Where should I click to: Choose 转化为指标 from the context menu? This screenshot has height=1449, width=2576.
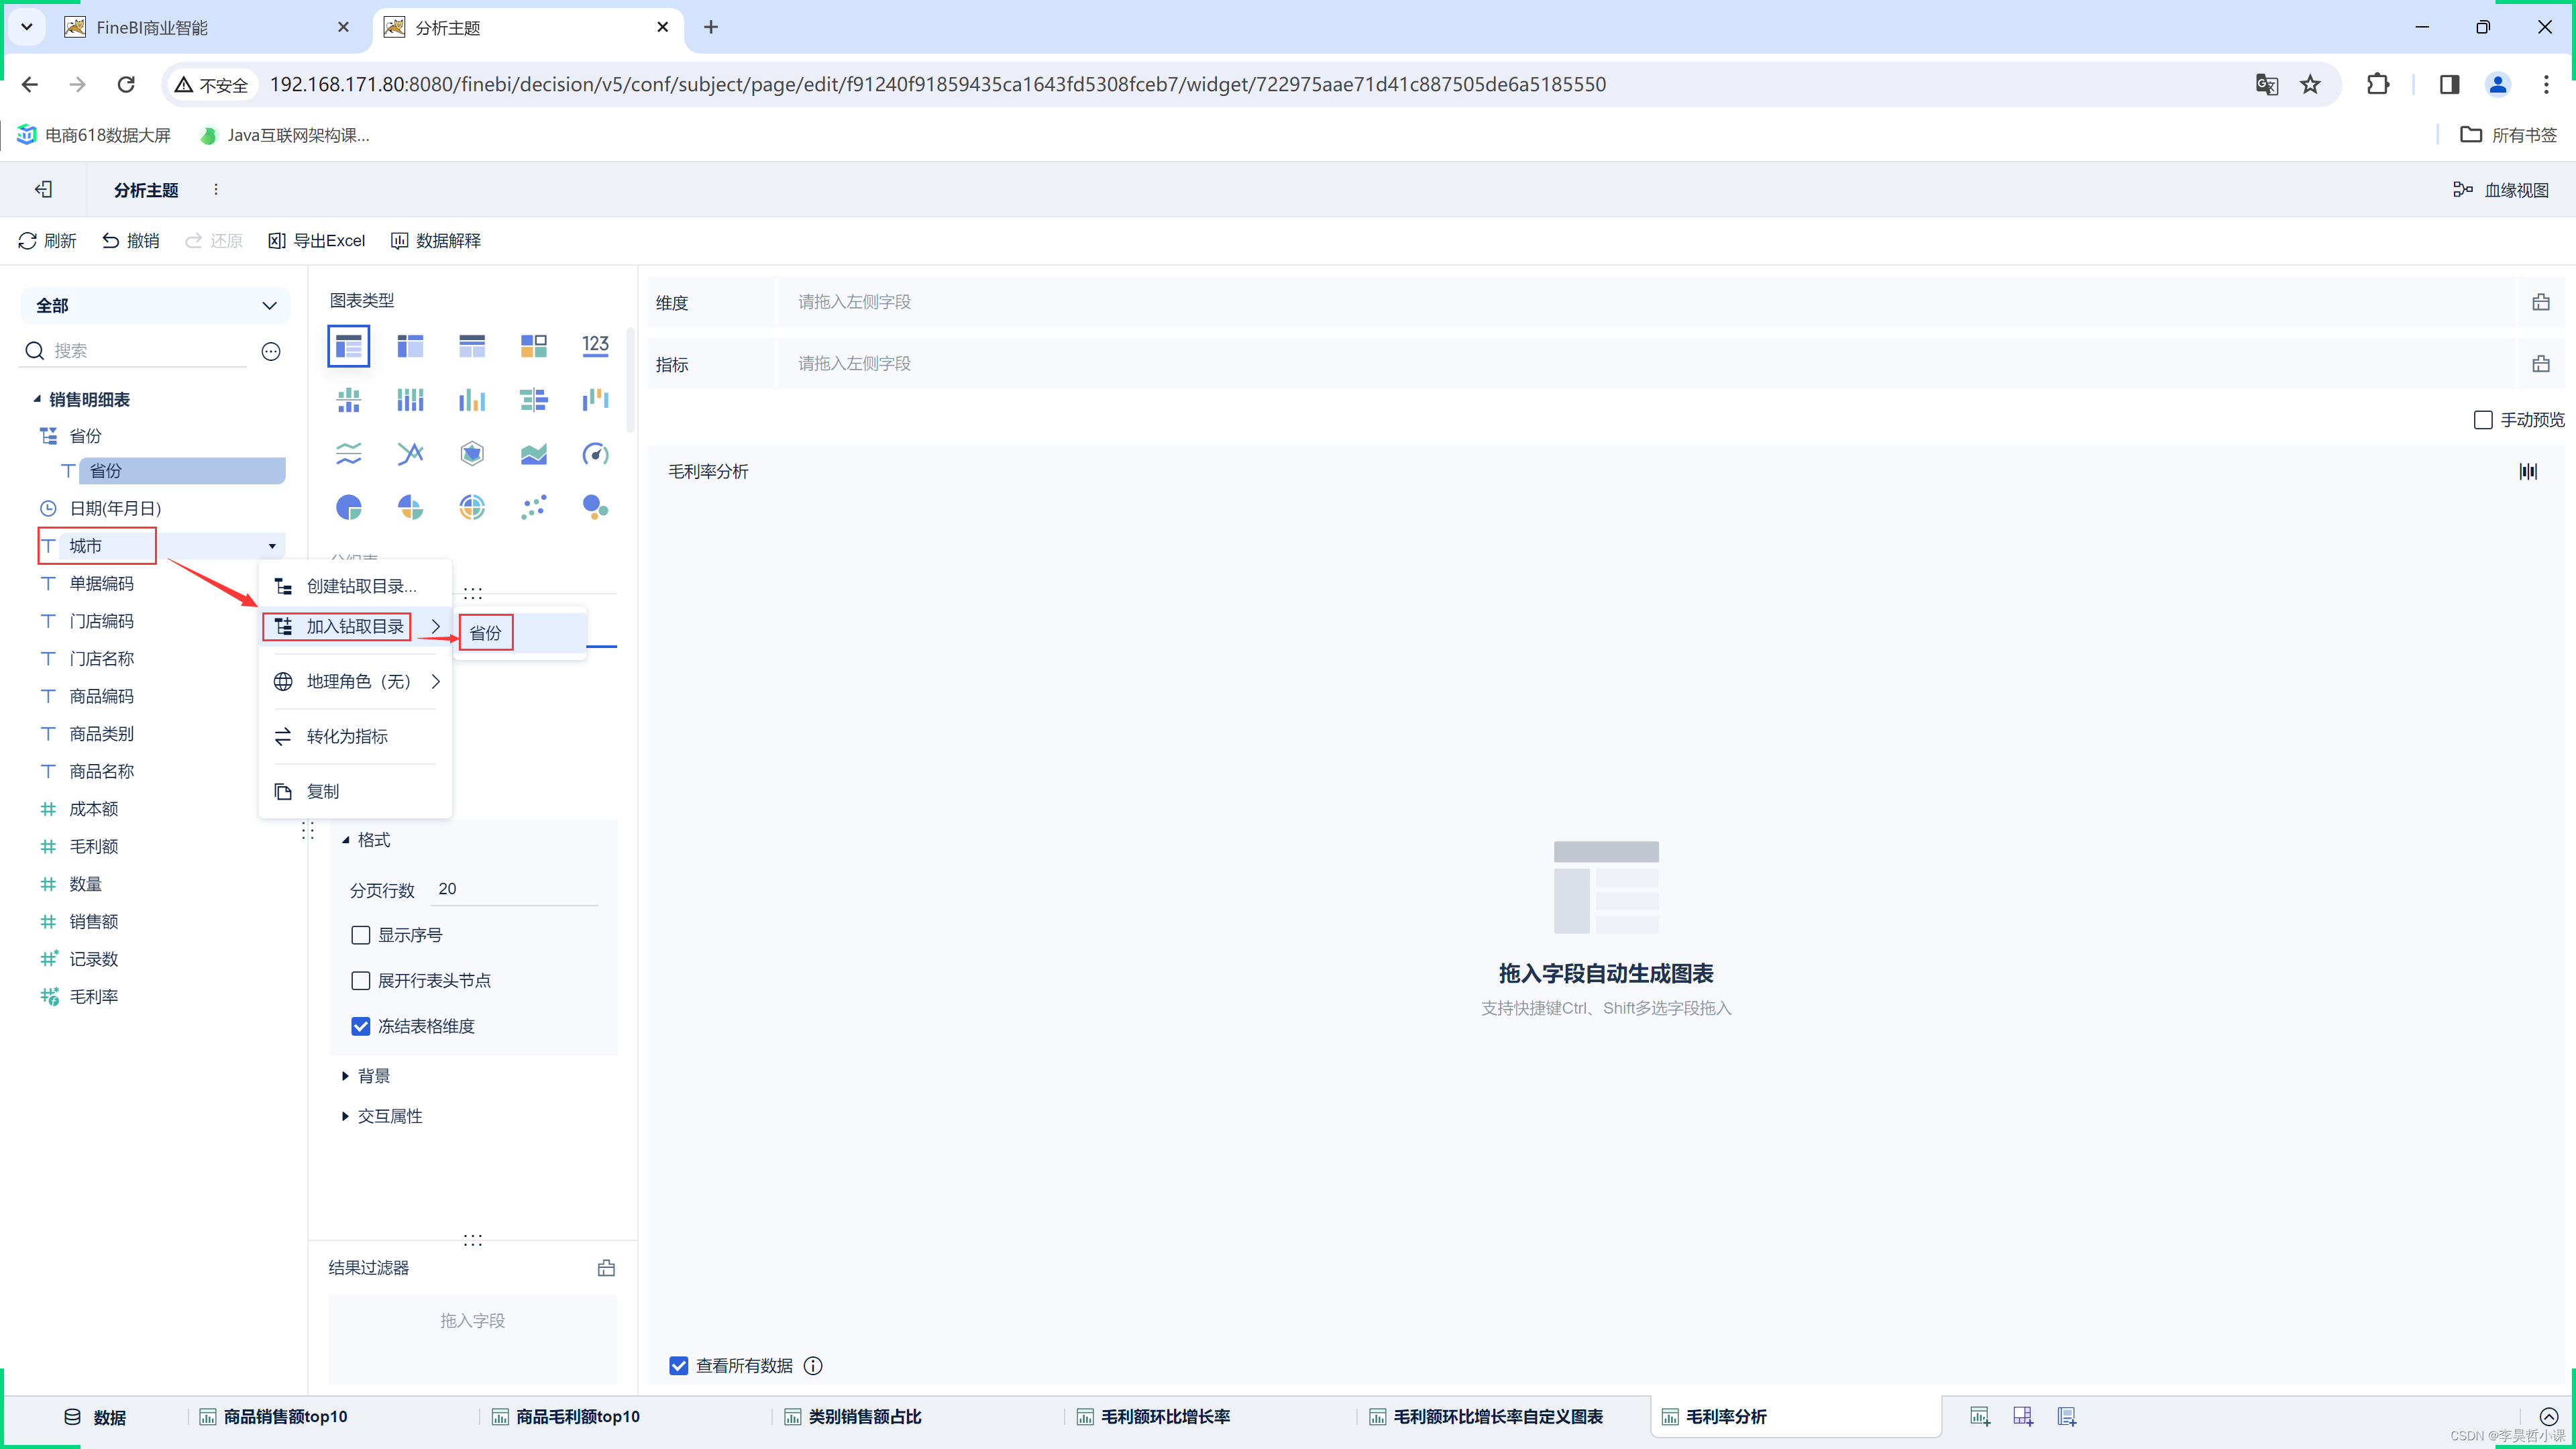tap(356, 736)
